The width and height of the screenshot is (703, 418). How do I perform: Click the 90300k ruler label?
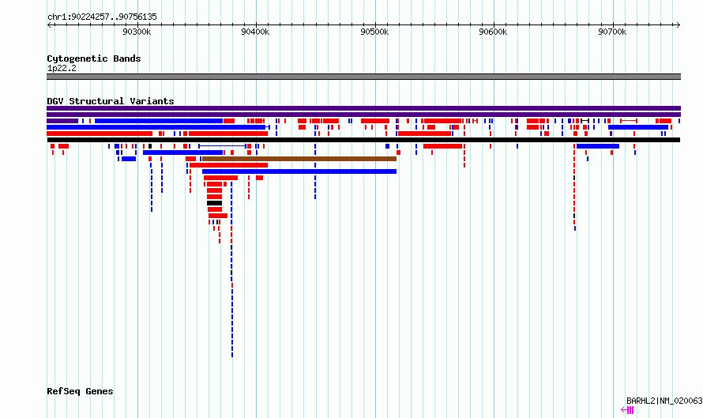click(137, 32)
